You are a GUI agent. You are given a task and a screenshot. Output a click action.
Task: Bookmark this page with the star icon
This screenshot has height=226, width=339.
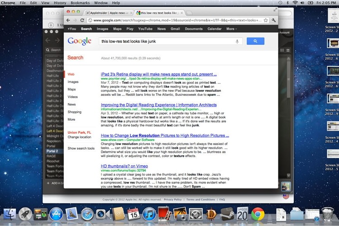(266, 20)
